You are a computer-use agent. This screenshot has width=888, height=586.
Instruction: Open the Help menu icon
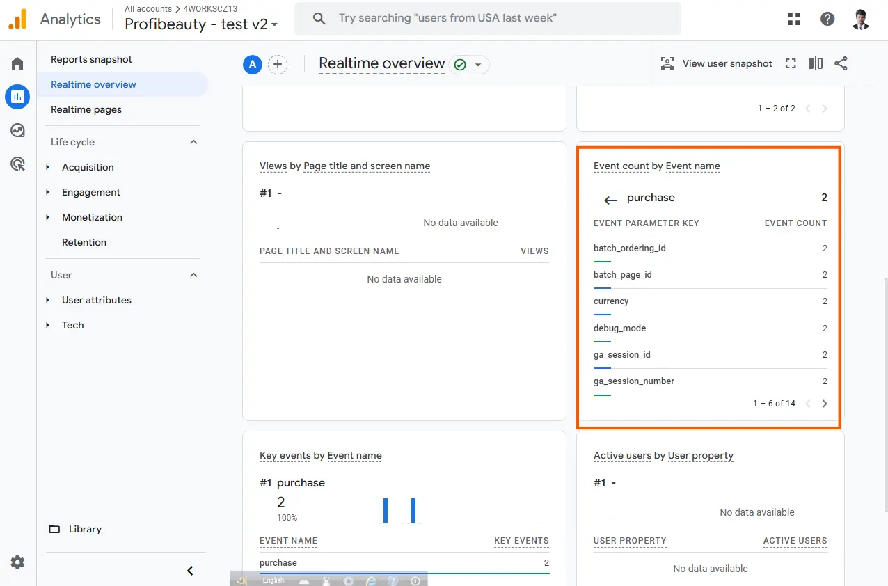[827, 19]
